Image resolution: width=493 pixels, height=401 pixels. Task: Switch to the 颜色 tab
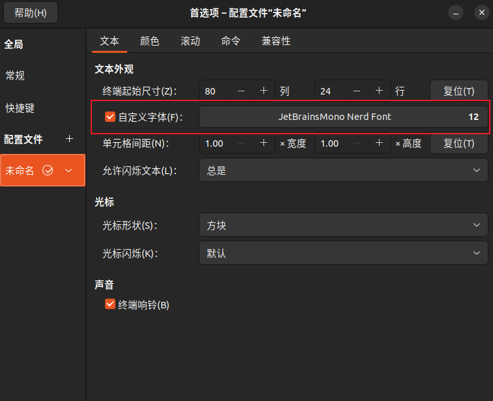click(x=149, y=41)
